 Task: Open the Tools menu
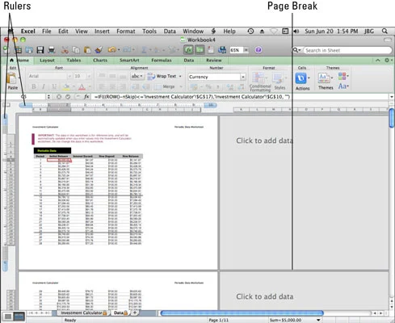(149, 31)
